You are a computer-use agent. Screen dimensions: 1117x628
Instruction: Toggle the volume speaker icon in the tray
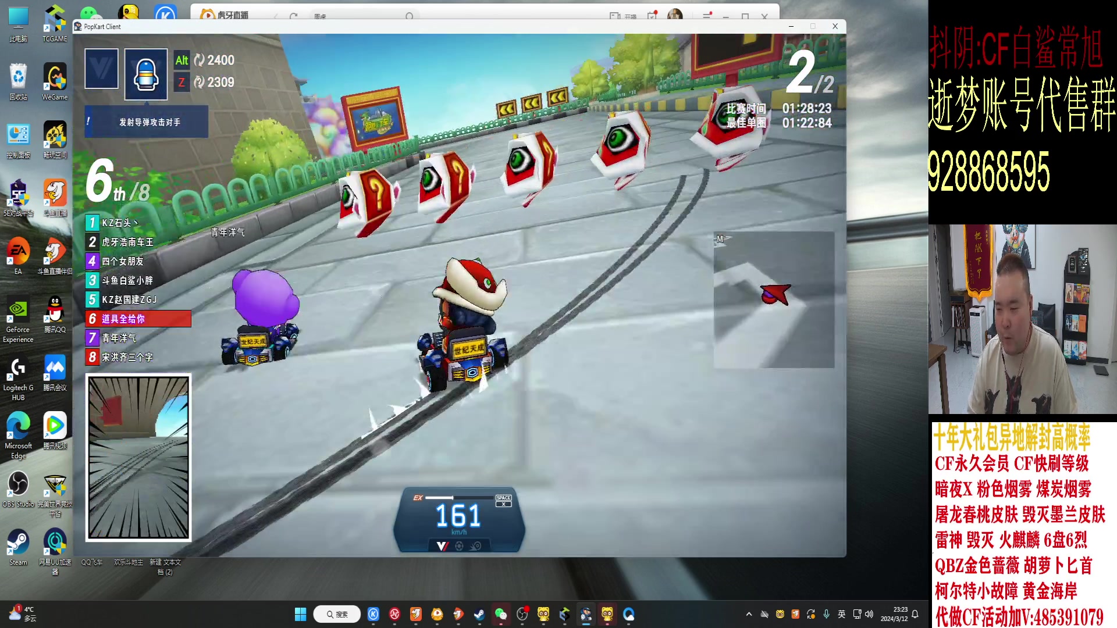[x=869, y=614]
